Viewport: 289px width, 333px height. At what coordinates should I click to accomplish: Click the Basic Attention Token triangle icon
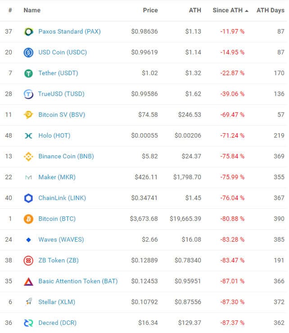[28, 281]
